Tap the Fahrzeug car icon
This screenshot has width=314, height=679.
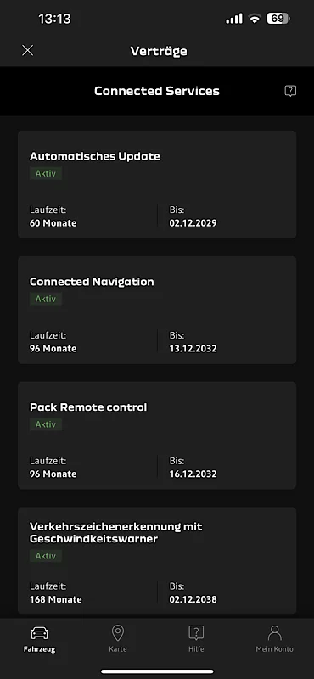pyautogui.click(x=39, y=632)
